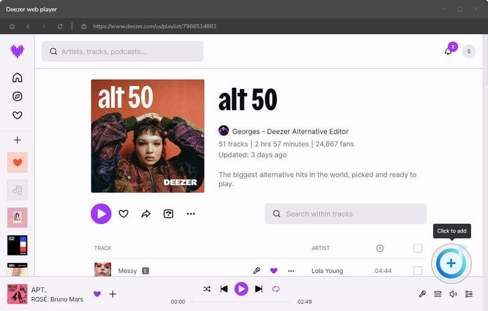
Task: Open audio settings sliders icon
Action: pos(468,294)
